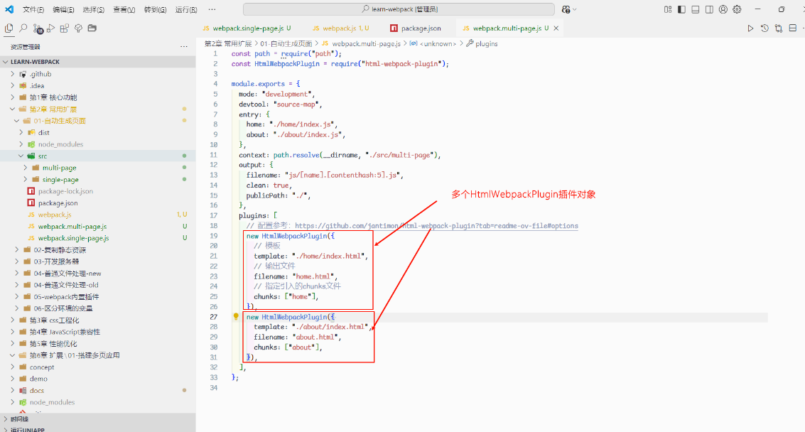Click the Copilot icon in title bar
Viewport: 805px width, 432px height.
[x=566, y=9]
